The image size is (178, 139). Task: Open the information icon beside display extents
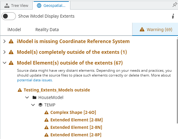click(173, 16)
